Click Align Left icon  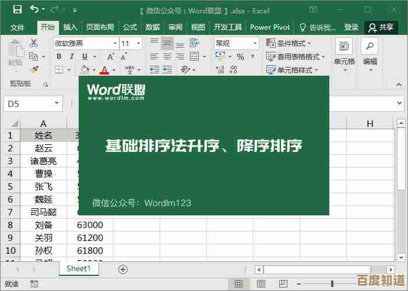tap(154, 56)
